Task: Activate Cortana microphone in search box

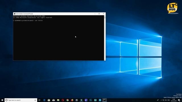Action: [x=35, y=100]
